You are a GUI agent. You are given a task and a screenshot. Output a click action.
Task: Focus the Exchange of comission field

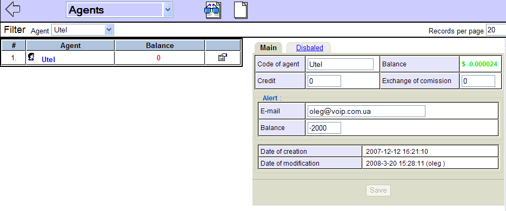(478, 81)
